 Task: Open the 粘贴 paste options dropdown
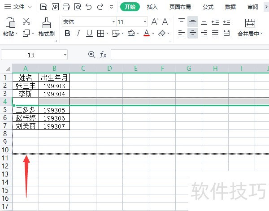17,34
